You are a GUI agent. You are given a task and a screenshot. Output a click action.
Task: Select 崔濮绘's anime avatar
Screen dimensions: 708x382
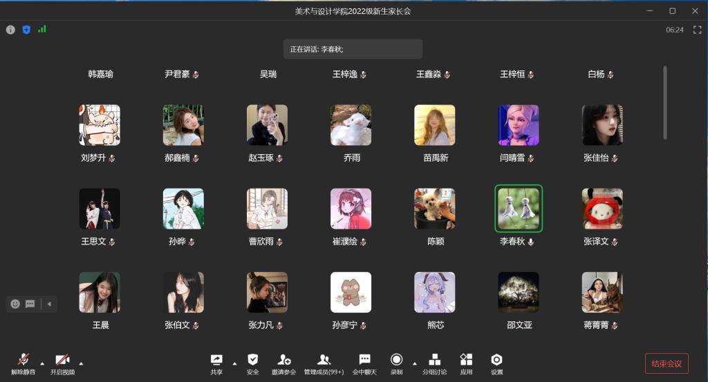pos(351,209)
